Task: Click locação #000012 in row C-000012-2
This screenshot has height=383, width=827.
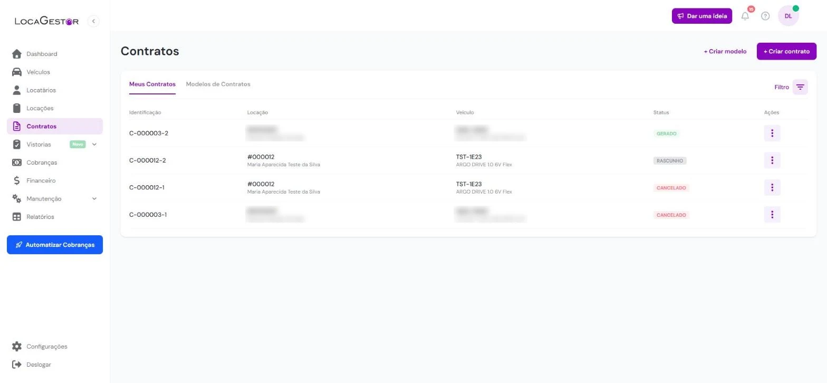Action: (x=261, y=157)
